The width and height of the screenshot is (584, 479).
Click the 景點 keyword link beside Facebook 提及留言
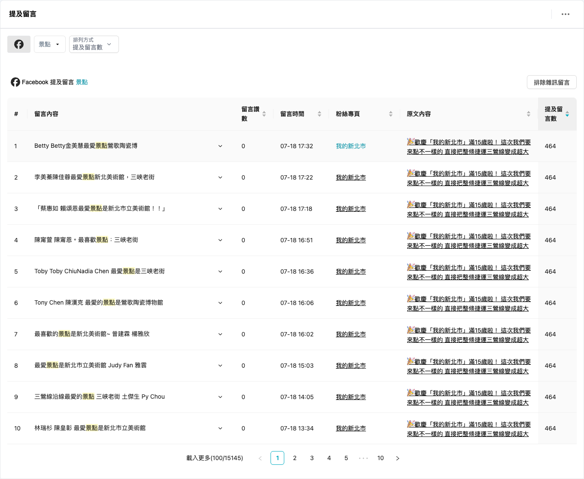[x=82, y=82]
